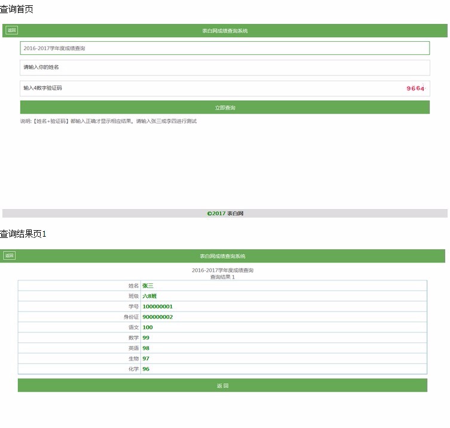Screen dimensions: 450x428
Task: Click the 查询首页 section heading
Action: pos(16,9)
